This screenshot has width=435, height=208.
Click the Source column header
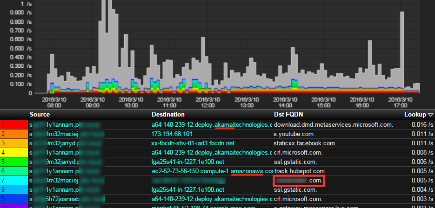pyautogui.click(x=40, y=115)
